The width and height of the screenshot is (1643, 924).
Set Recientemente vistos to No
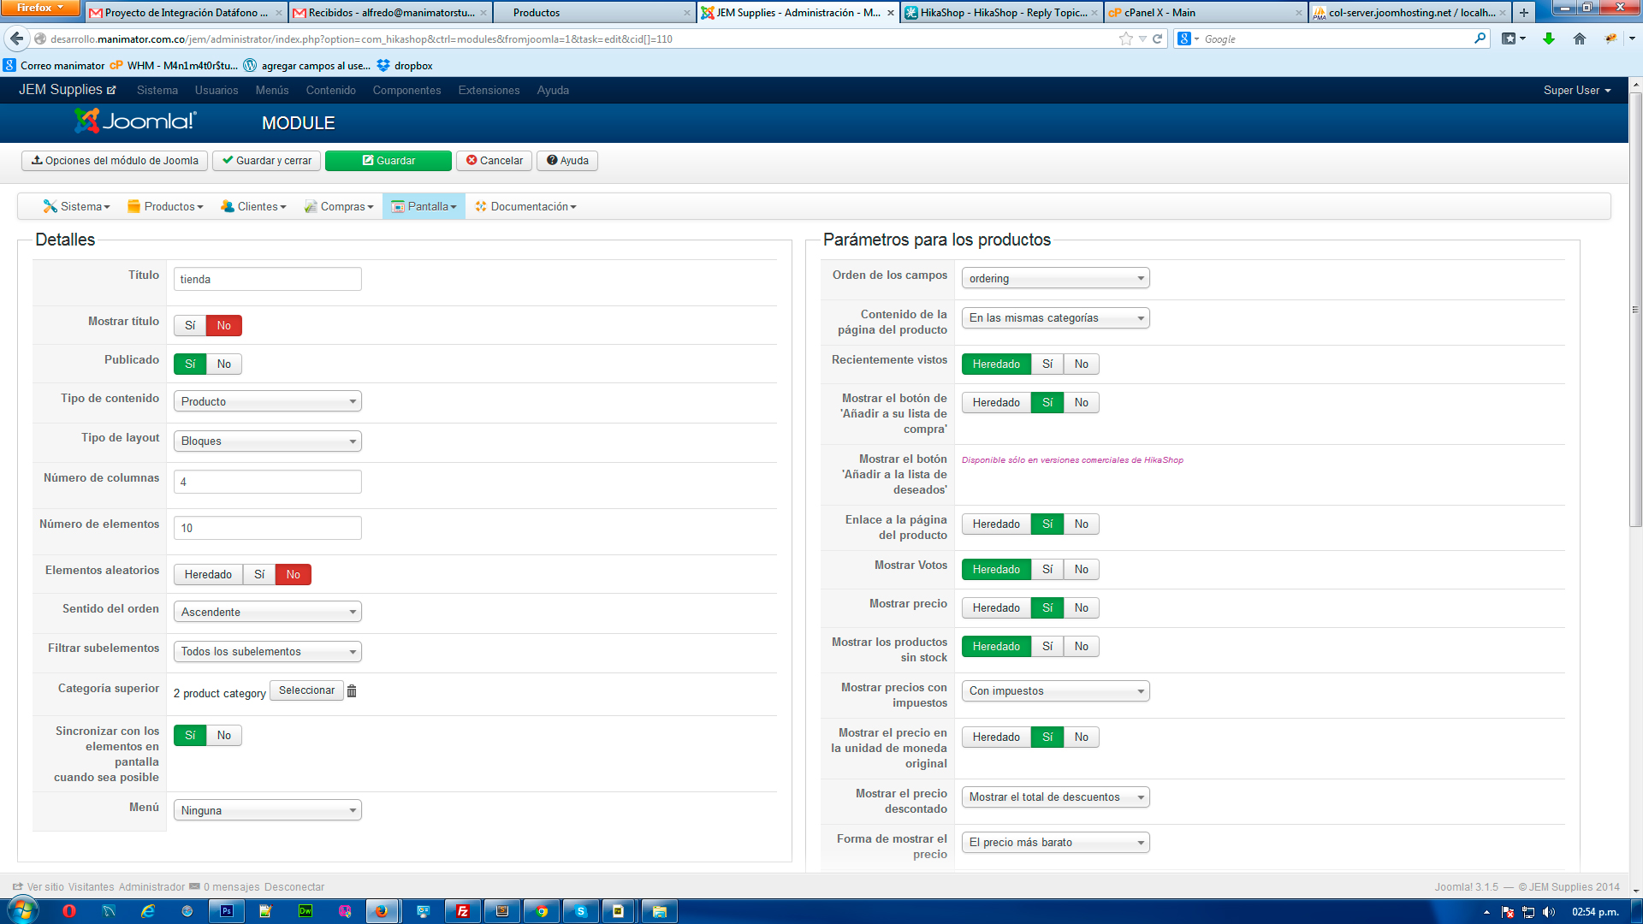point(1081,364)
